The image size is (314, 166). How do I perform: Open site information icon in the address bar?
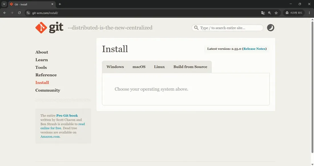28,13
